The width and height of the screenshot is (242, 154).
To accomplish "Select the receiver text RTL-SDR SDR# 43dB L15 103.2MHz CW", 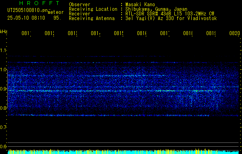I will tap(170, 14).
